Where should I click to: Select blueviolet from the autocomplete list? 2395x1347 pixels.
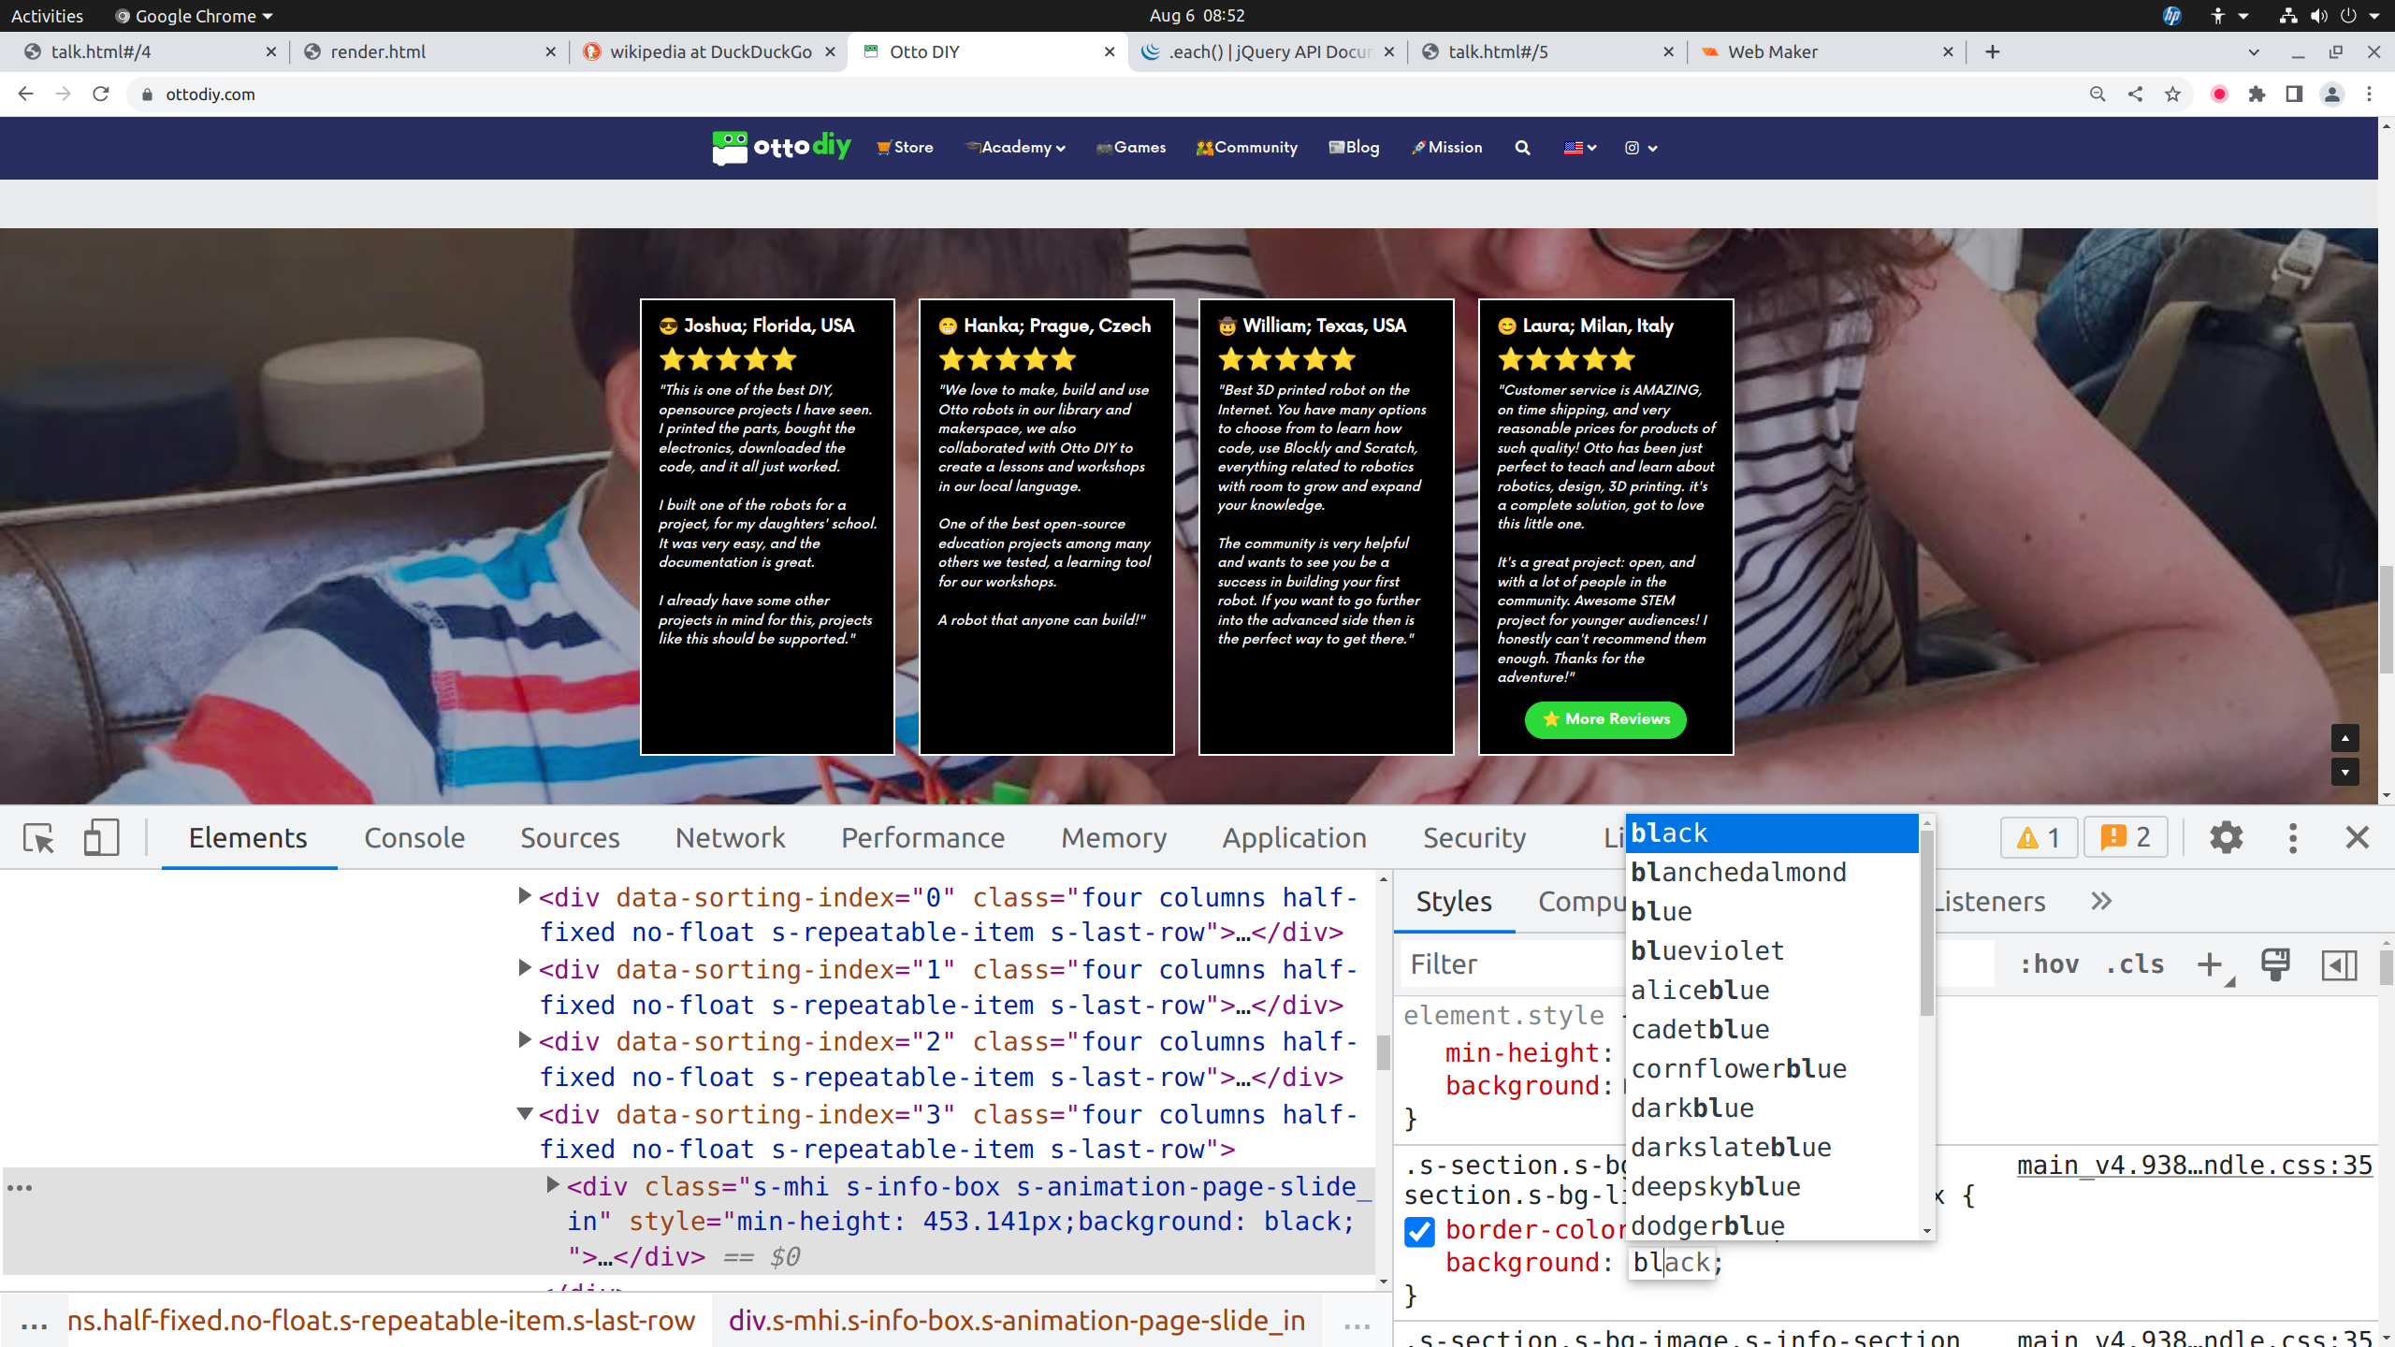coord(1707,950)
